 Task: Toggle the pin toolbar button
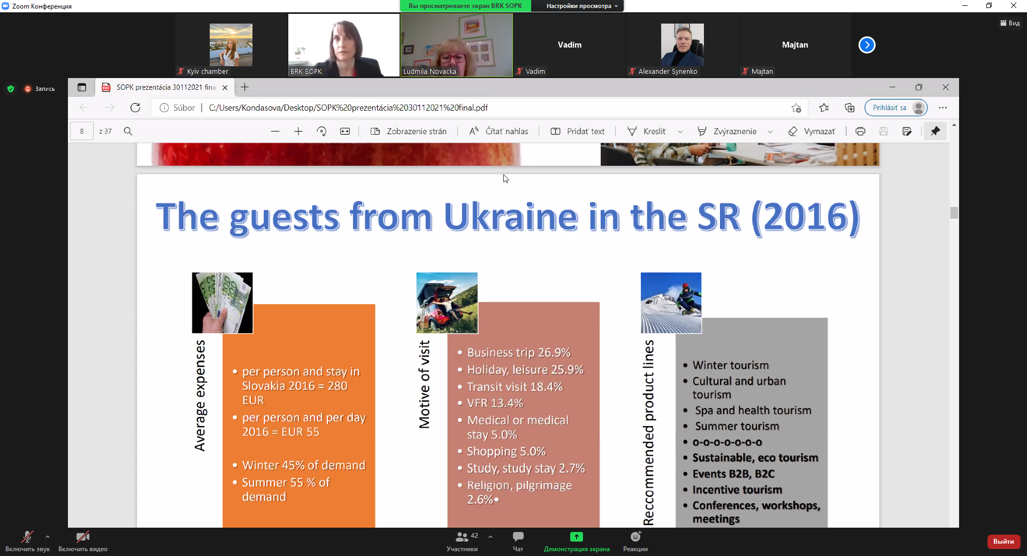point(935,132)
